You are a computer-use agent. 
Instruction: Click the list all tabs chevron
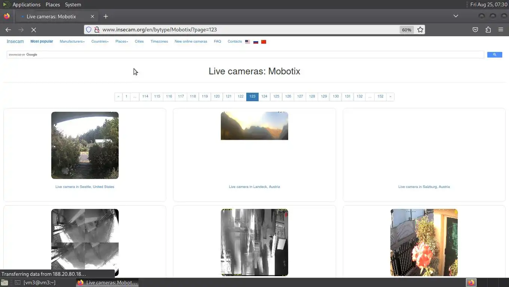point(455,16)
